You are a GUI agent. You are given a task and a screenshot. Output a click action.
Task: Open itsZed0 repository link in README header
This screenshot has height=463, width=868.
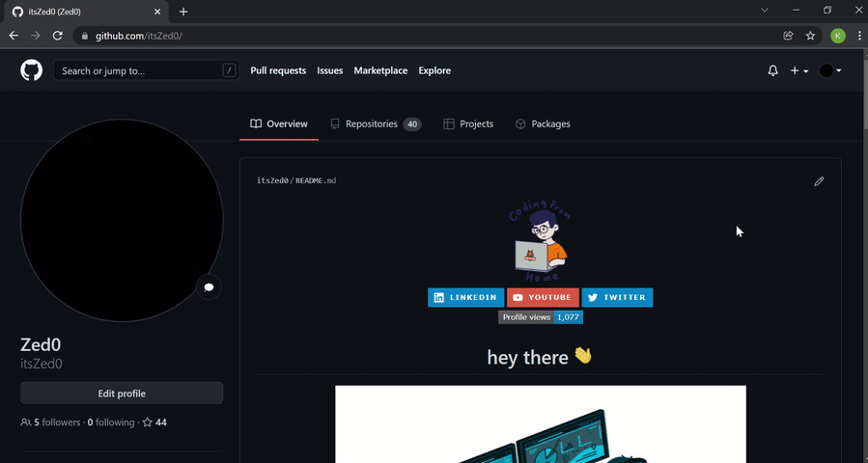(x=272, y=181)
